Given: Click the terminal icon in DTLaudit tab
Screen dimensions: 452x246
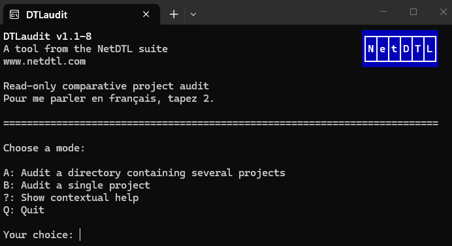Looking at the screenshot, I should 14,14.
